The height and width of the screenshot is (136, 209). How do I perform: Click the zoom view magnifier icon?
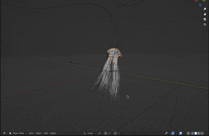205,9
